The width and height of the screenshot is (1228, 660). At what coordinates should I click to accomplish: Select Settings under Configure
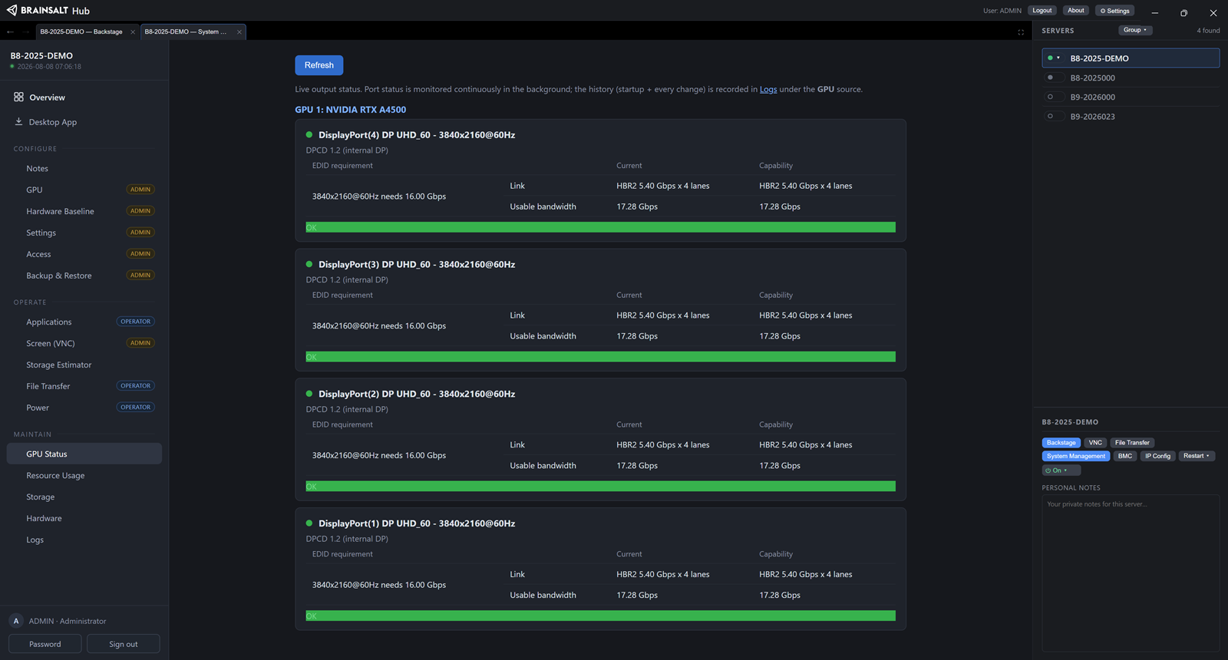point(84,233)
